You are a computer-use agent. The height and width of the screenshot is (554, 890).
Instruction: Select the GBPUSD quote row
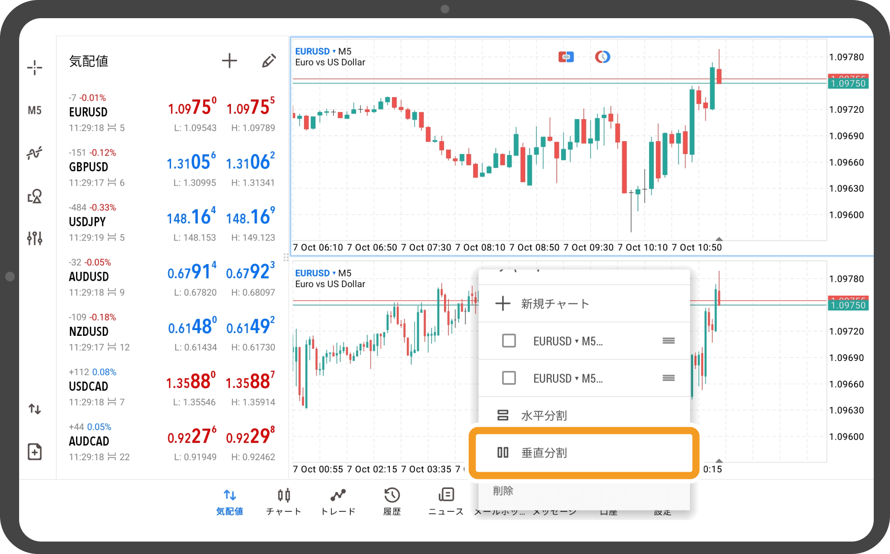pyautogui.click(x=172, y=168)
